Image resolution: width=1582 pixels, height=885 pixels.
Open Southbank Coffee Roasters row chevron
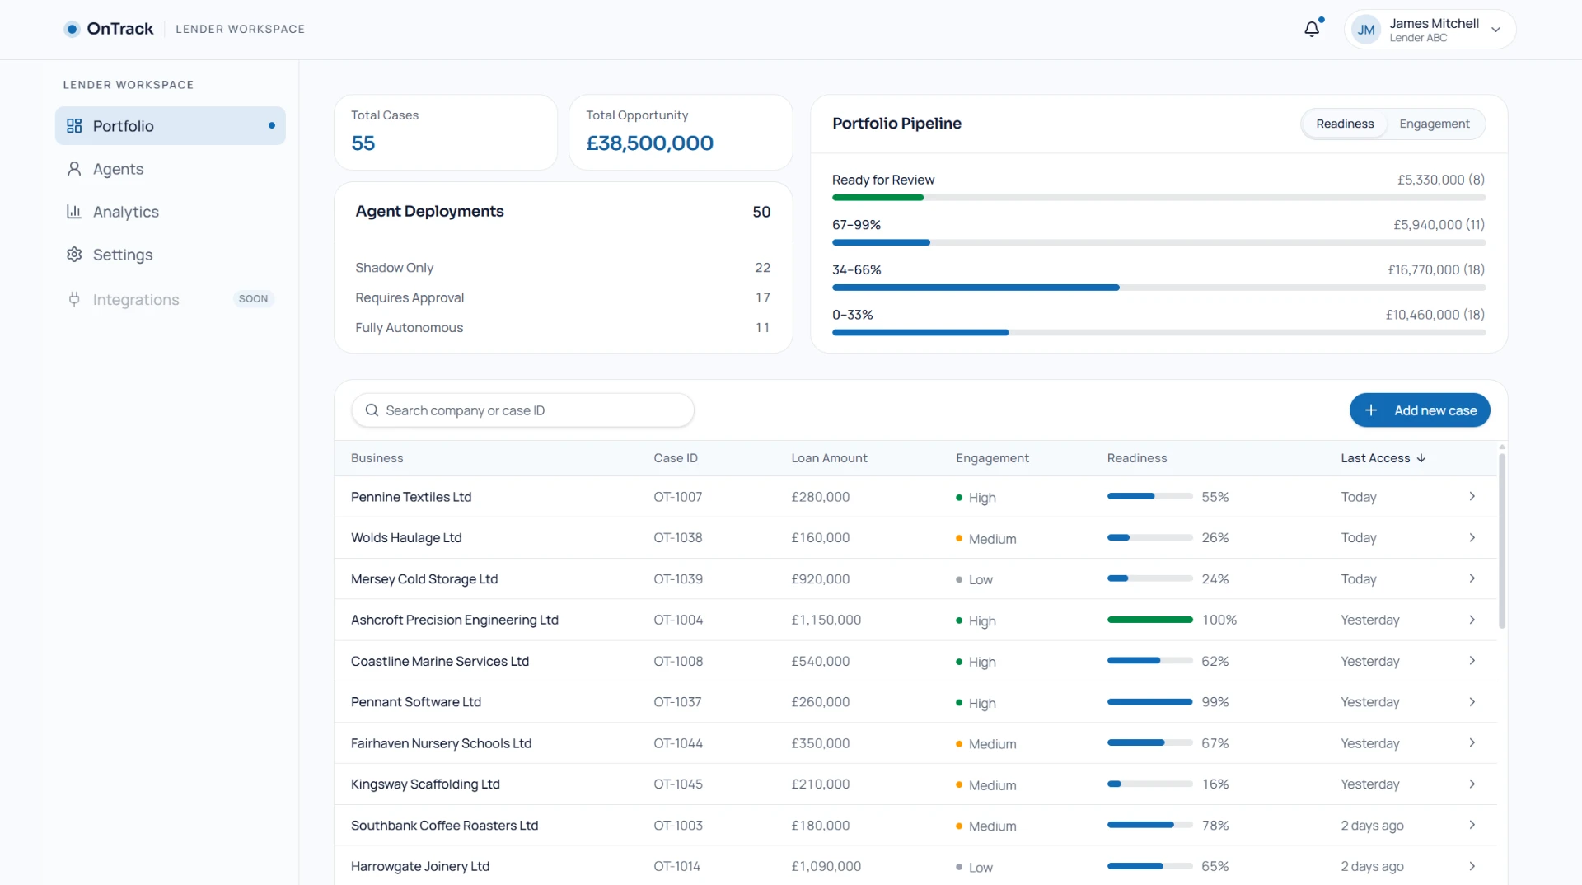click(1472, 825)
